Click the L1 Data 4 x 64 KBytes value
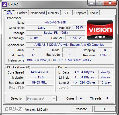Viewport: 119px width, 115px height. pyautogui.click(x=84, y=72)
